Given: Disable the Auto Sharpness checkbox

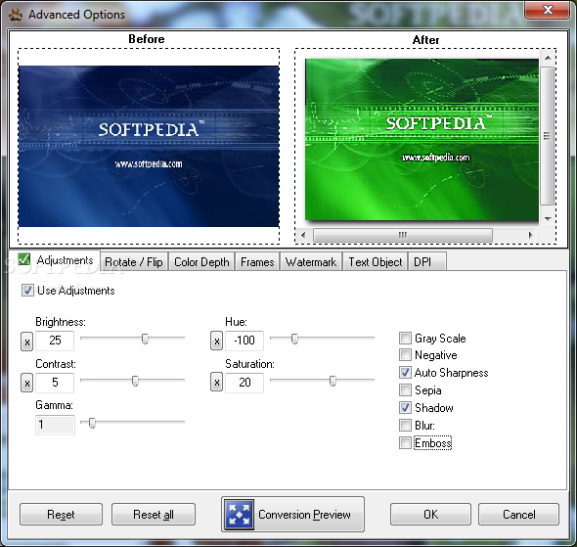Looking at the screenshot, I should coord(405,373).
